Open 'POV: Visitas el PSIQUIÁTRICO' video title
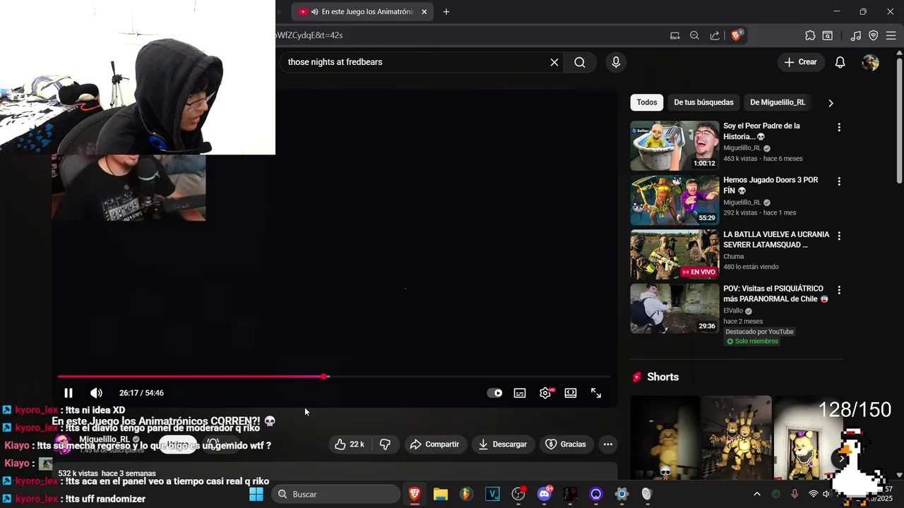Viewport: 904px width, 508px height. (775, 294)
